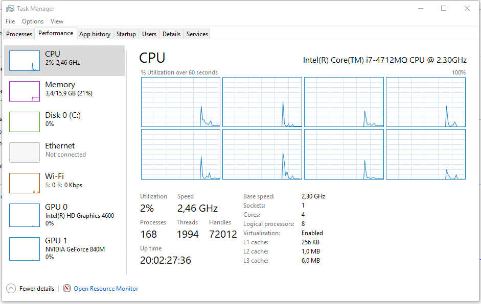The width and height of the screenshot is (481, 304).
Task: Collapse to fewer details with the chevron
Action: (x=11, y=288)
